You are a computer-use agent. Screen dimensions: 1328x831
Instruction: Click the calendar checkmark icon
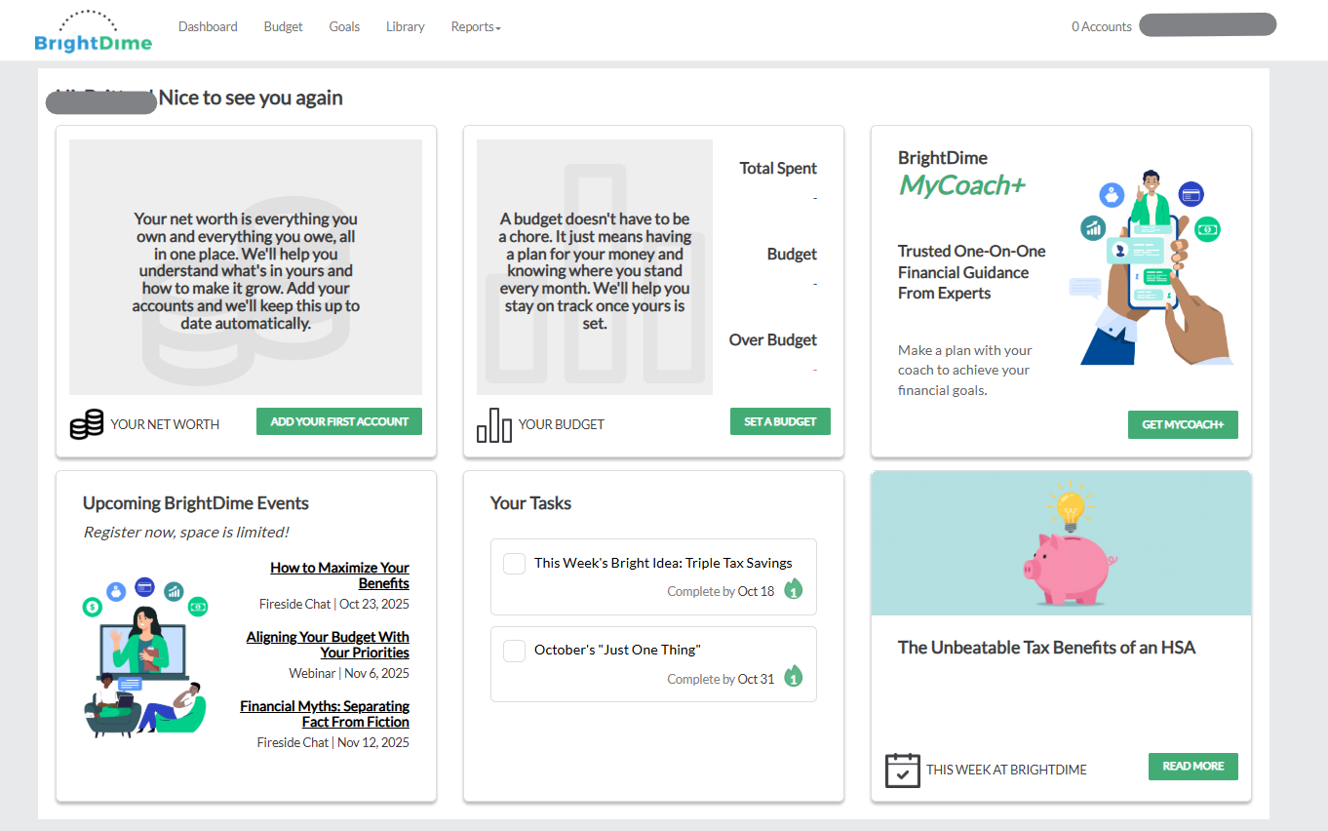(x=902, y=770)
